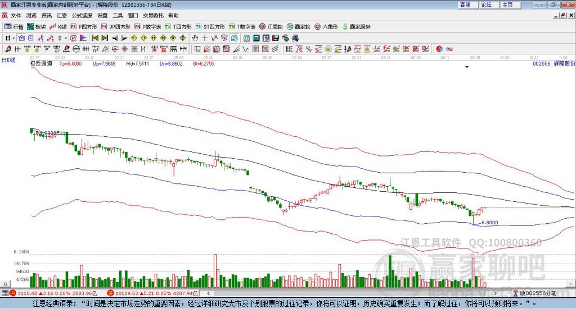Select the crosshair cursor tool

click(x=205, y=38)
